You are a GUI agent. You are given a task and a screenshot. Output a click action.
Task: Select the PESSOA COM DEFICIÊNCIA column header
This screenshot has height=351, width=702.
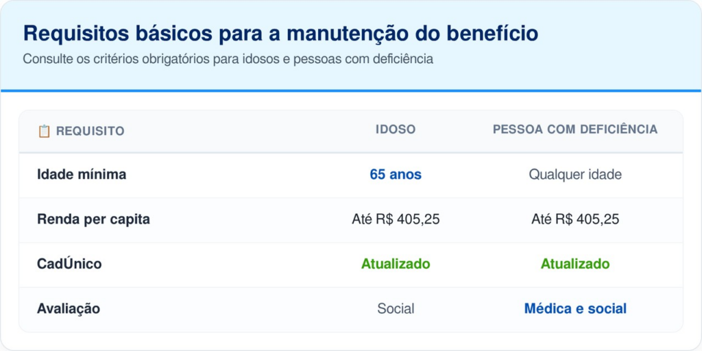point(574,130)
